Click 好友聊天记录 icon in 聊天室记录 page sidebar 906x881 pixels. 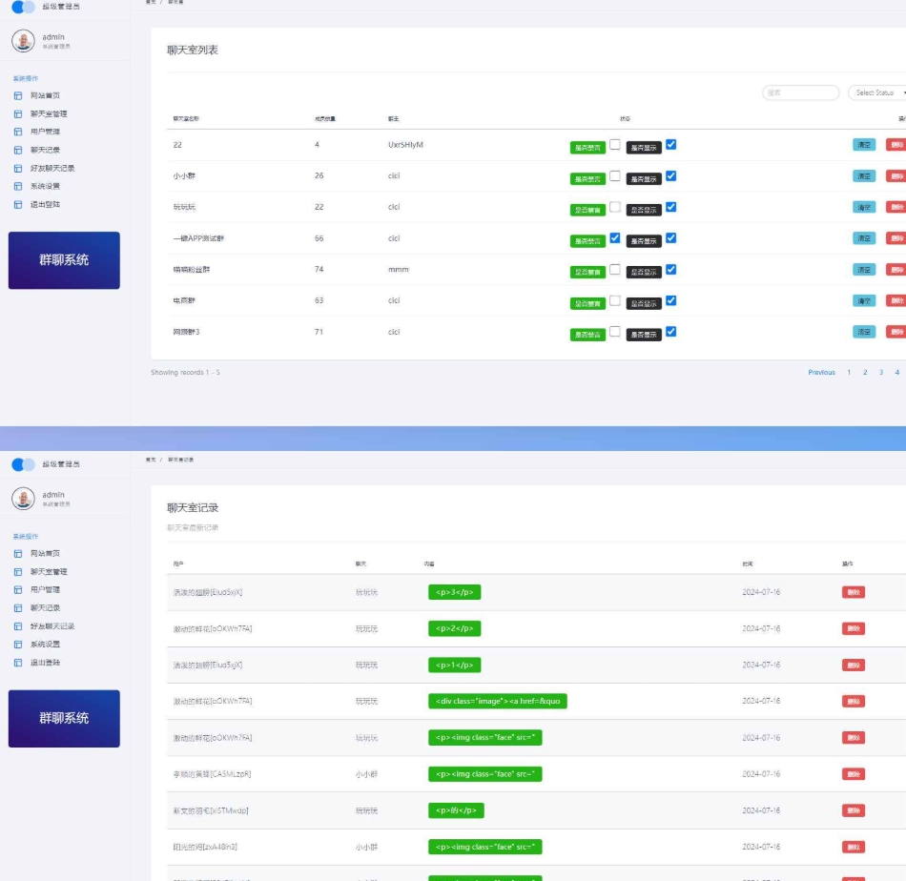[x=17, y=626]
